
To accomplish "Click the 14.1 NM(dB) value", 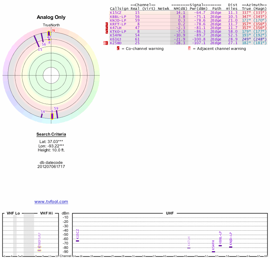I will coord(181,12).
